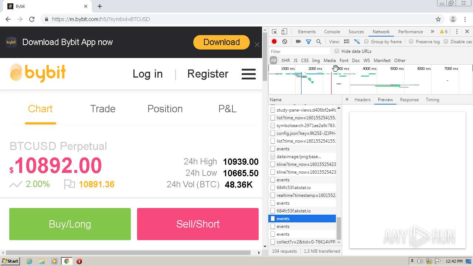Reload the page
The width and height of the screenshot is (473, 266).
coord(32,19)
